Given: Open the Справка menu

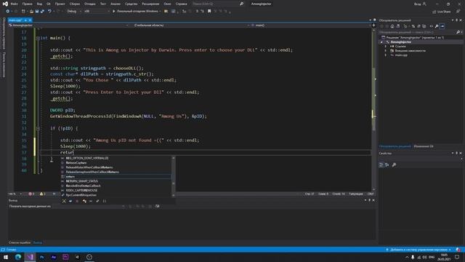Looking at the screenshot, I should [181, 4].
